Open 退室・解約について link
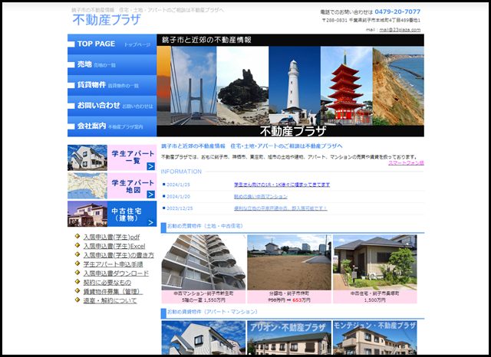Viewport: 491px width, 357px height. coord(110,300)
